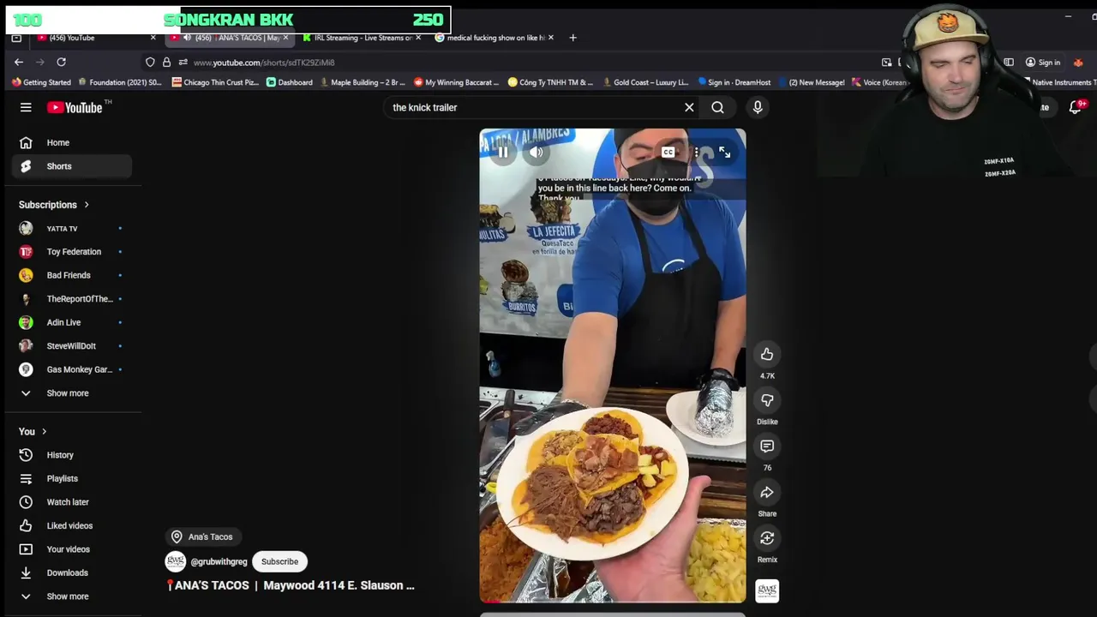The height and width of the screenshot is (617, 1097).
Task: Open the Chicago Thin Crust Piz... bookmark
Action: point(215,82)
